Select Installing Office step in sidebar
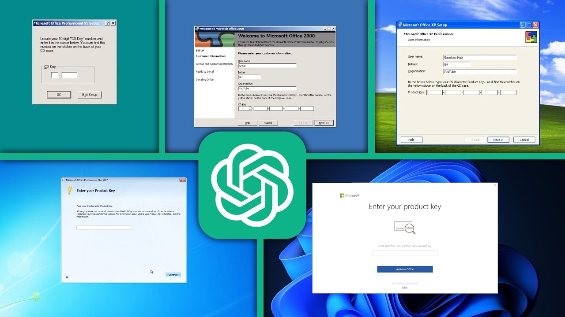The height and width of the screenshot is (317, 565). [x=205, y=80]
